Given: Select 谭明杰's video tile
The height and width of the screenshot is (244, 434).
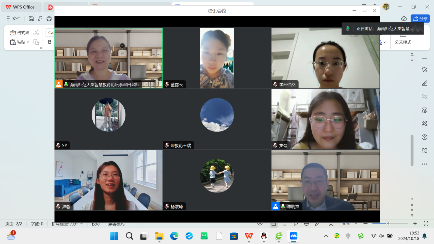Looking at the screenshot, I should point(325,180).
